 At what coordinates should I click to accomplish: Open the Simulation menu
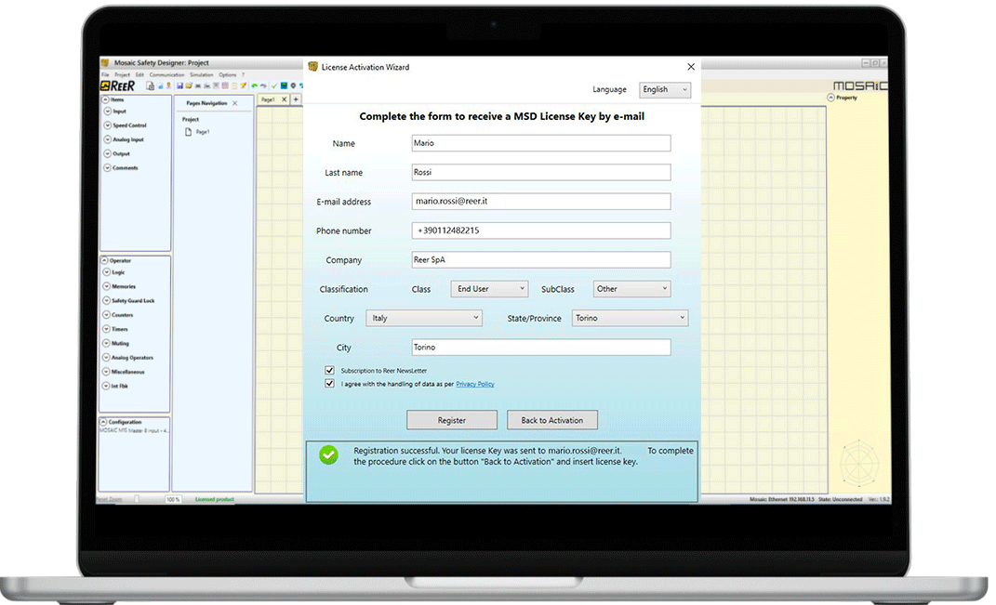point(202,73)
